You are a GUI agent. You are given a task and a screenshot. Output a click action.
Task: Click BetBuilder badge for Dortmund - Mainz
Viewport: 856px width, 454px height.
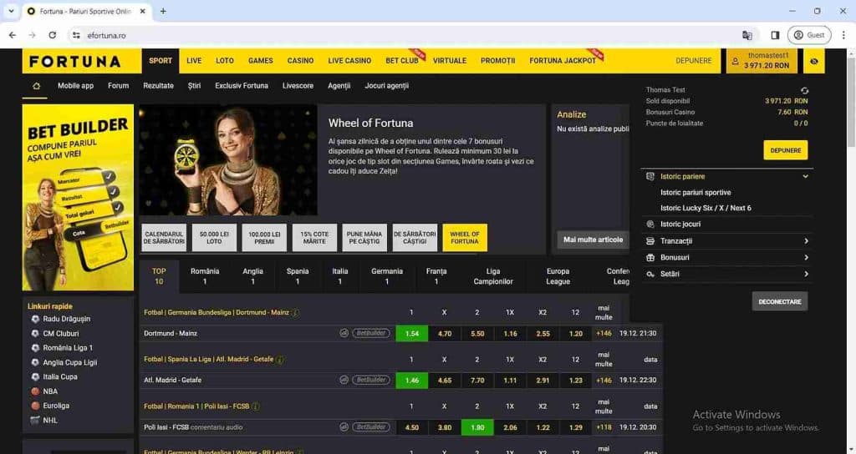[x=371, y=333]
